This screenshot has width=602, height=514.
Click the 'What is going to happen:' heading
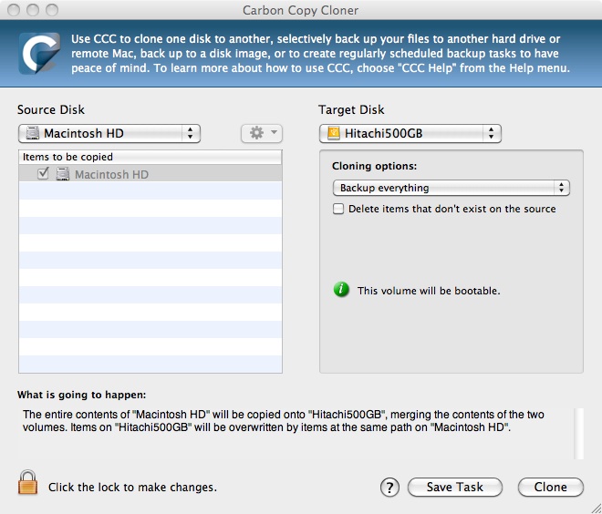click(x=82, y=395)
